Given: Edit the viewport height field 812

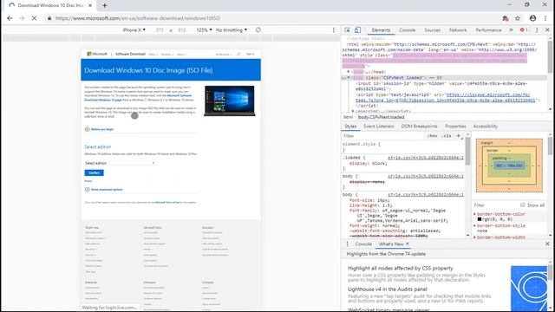Looking at the screenshot, I should [x=182, y=30].
